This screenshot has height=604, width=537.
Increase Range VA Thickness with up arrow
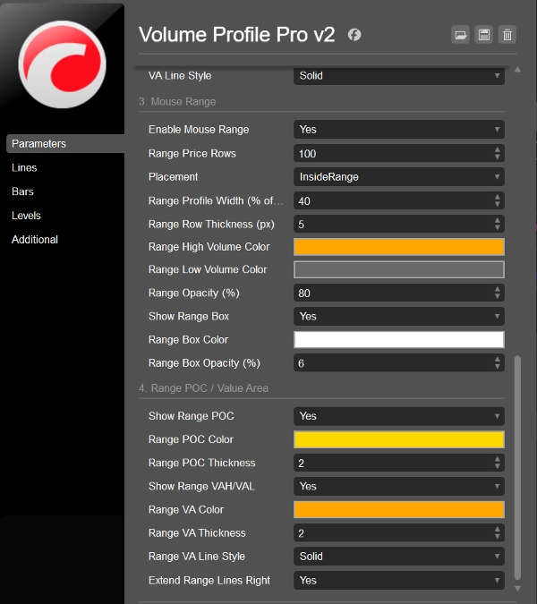[498, 529]
